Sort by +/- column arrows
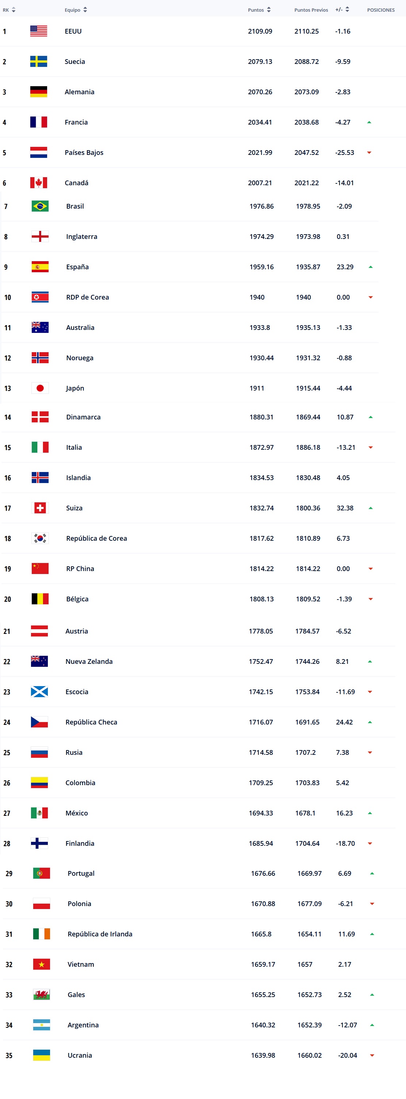The width and height of the screenshot is (406, 1099). 347,9
